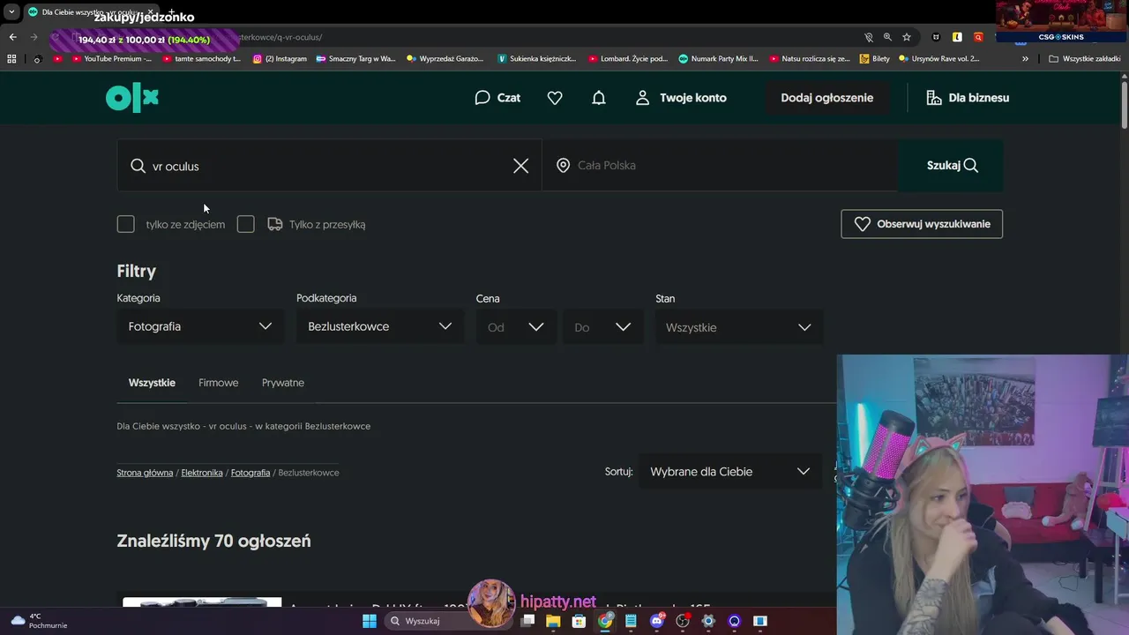Open Twoje konto account menu
Viewport: 1129px width, 635px height.
(681, 98)
